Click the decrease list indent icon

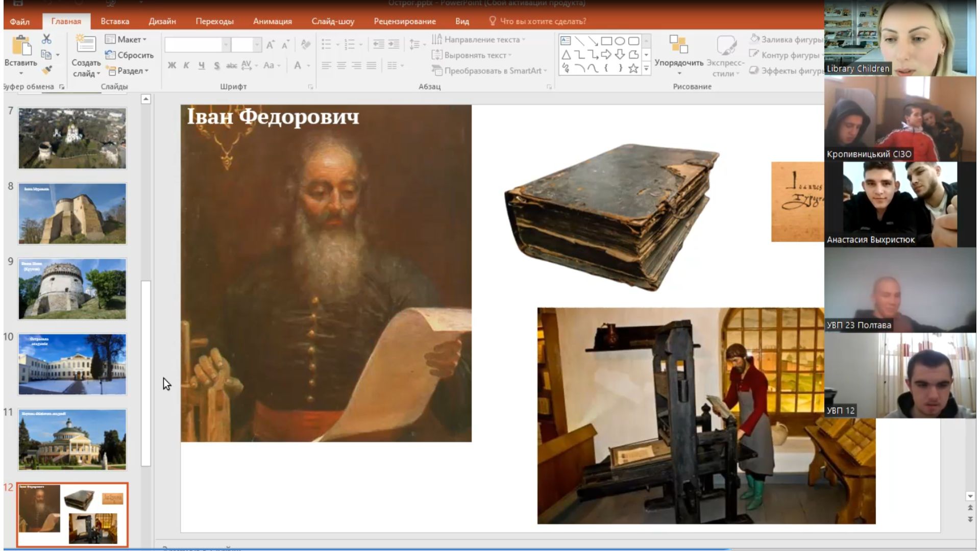[x=378, y=44]
